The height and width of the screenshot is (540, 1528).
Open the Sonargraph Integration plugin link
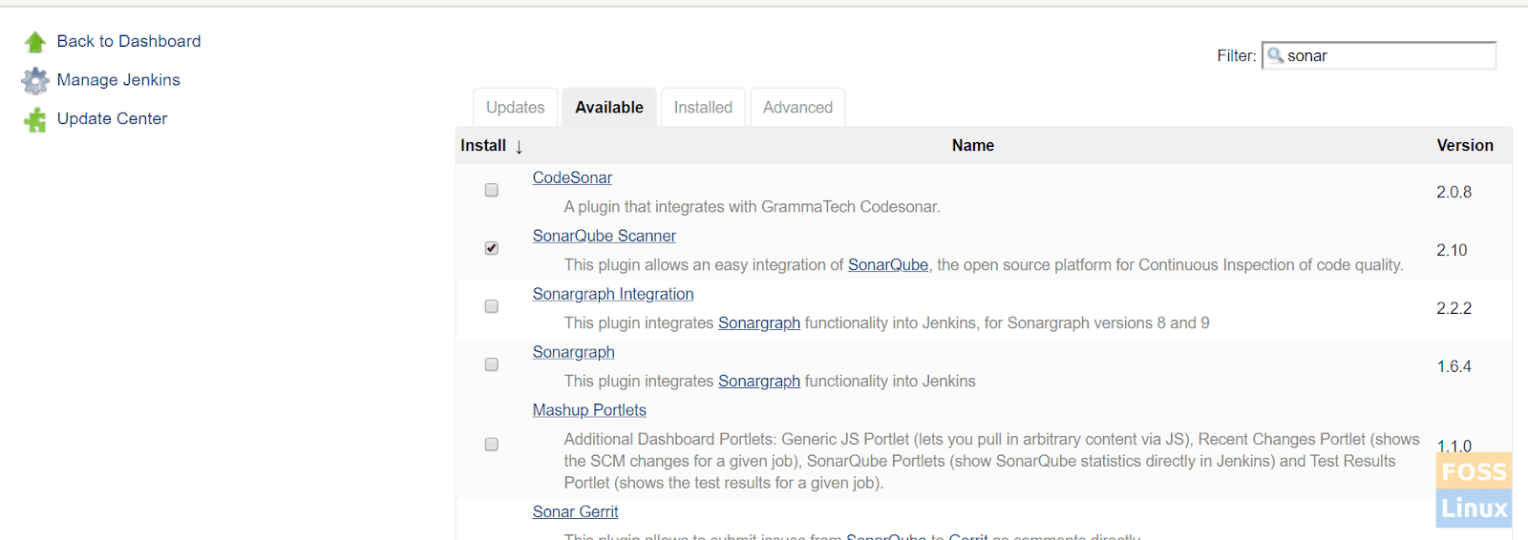[x=613, y=294]
